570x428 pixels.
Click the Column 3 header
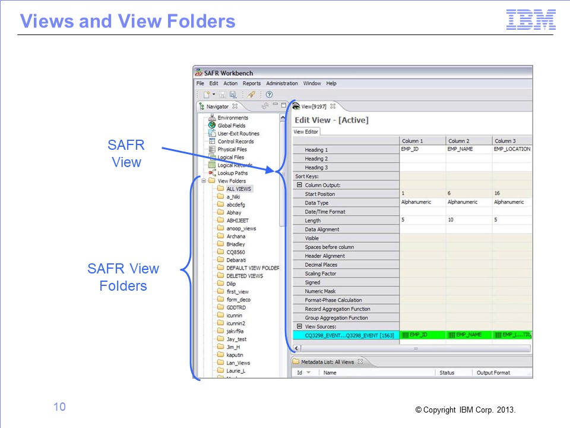coord(512,141)
